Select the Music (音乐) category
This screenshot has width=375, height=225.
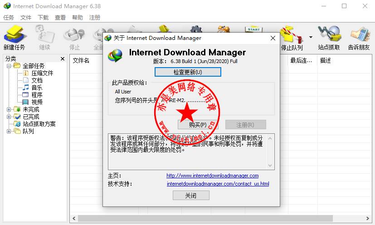(37, 88)
